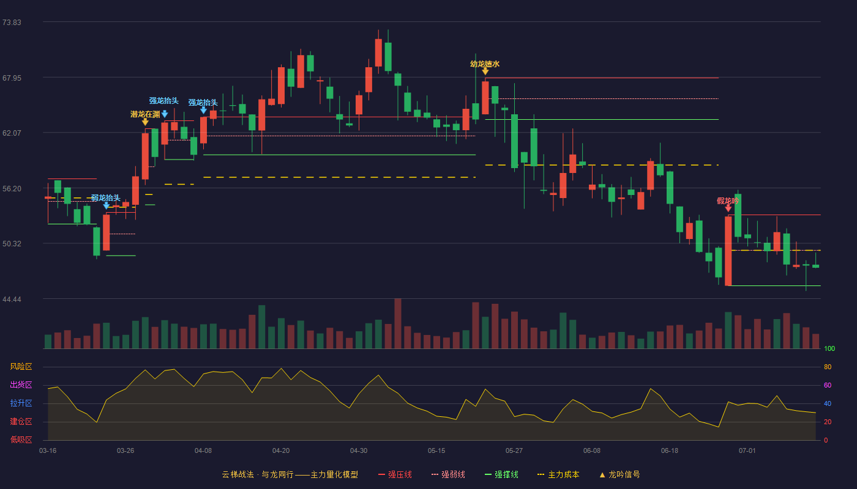Click the 04-20 date label

coord(281,450)
